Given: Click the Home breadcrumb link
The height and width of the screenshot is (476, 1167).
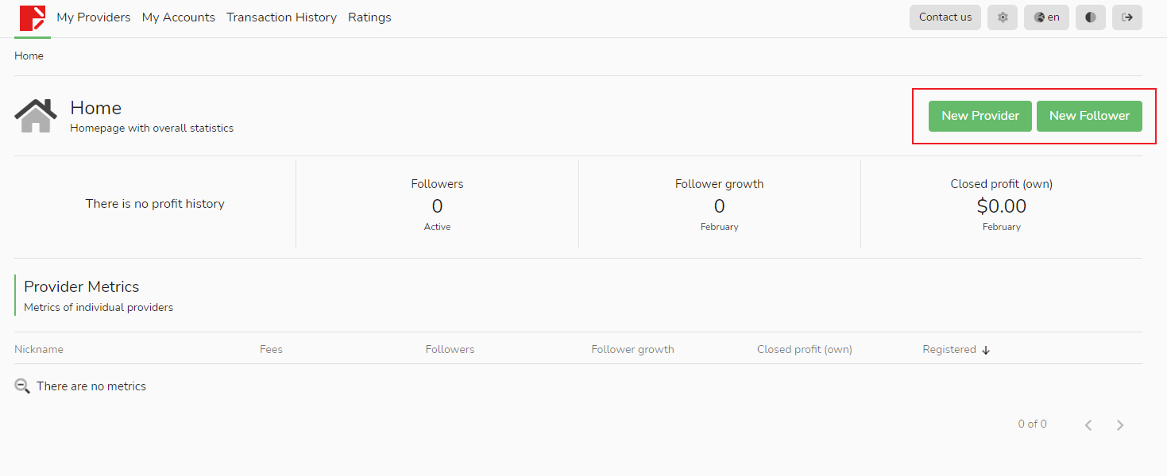Looking at the screenshot, I should (29, 56).
